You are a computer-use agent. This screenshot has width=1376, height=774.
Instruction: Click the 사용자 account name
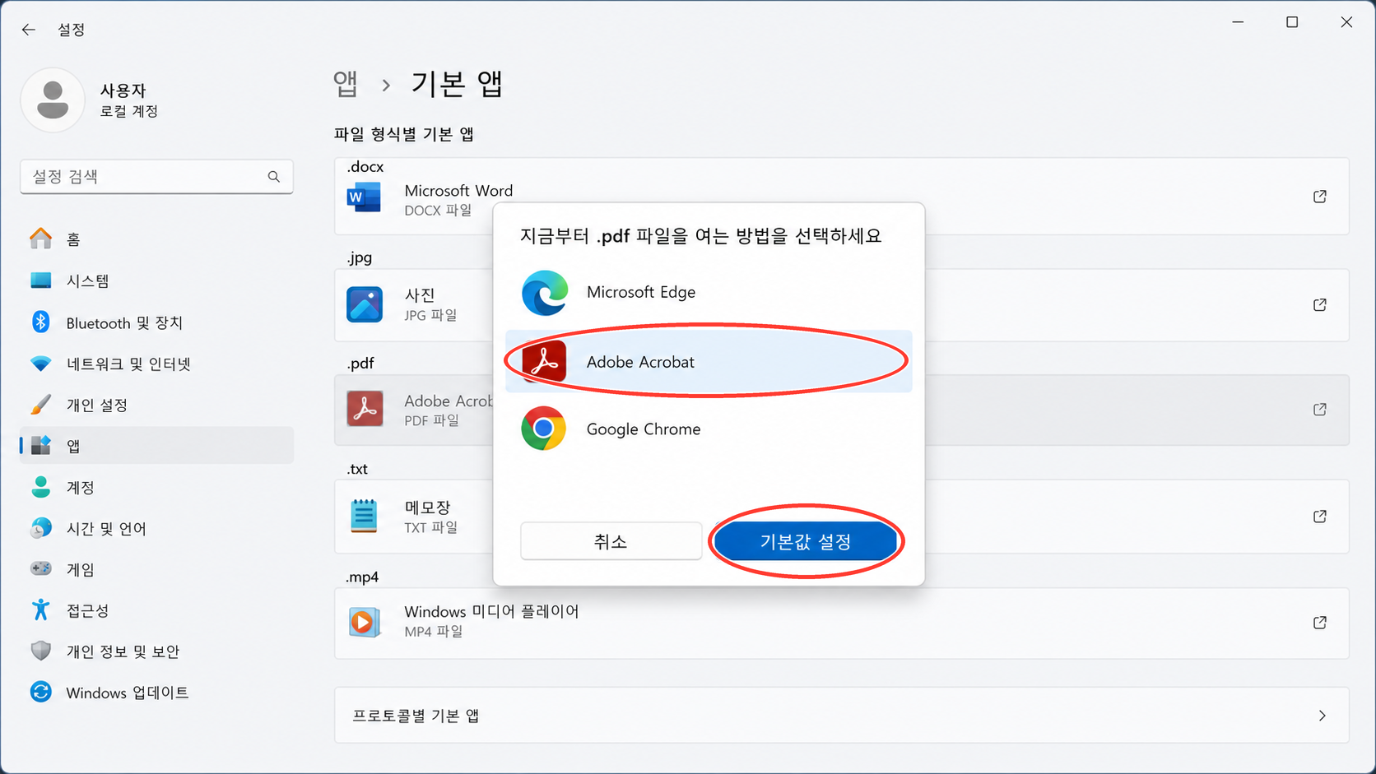click(x=123, y=90)
